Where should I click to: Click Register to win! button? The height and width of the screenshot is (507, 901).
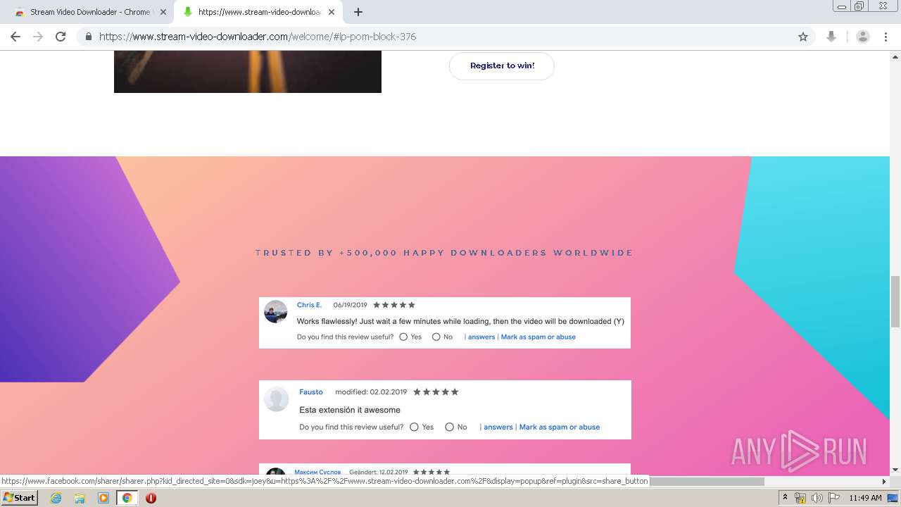tap(502, 65)
